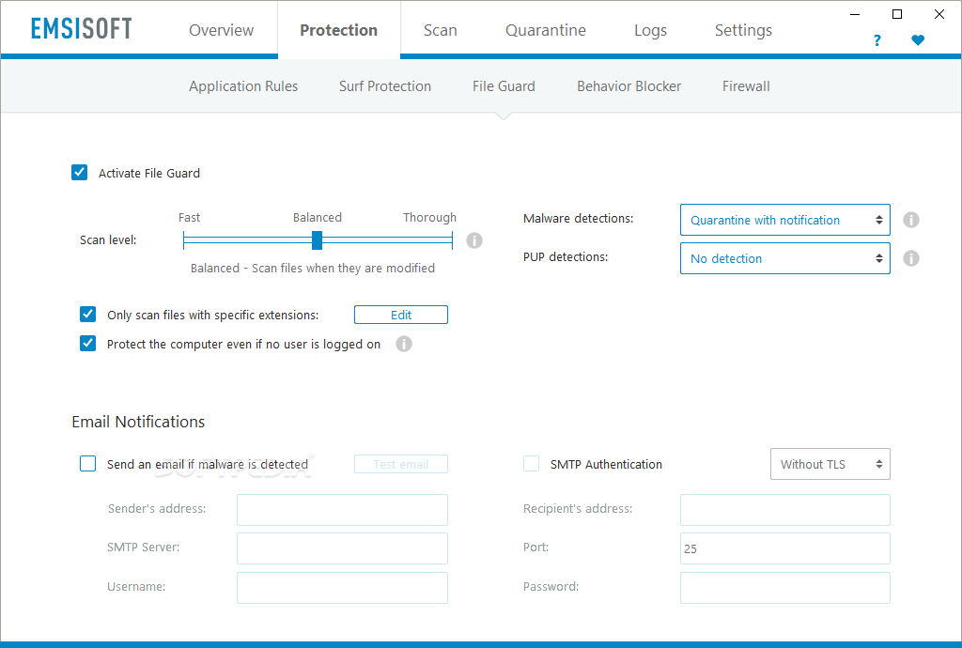The height and width of the screenshot is (648, 962).
Task: Open the Behavior Blocker subtab
Action: [628, 86]
